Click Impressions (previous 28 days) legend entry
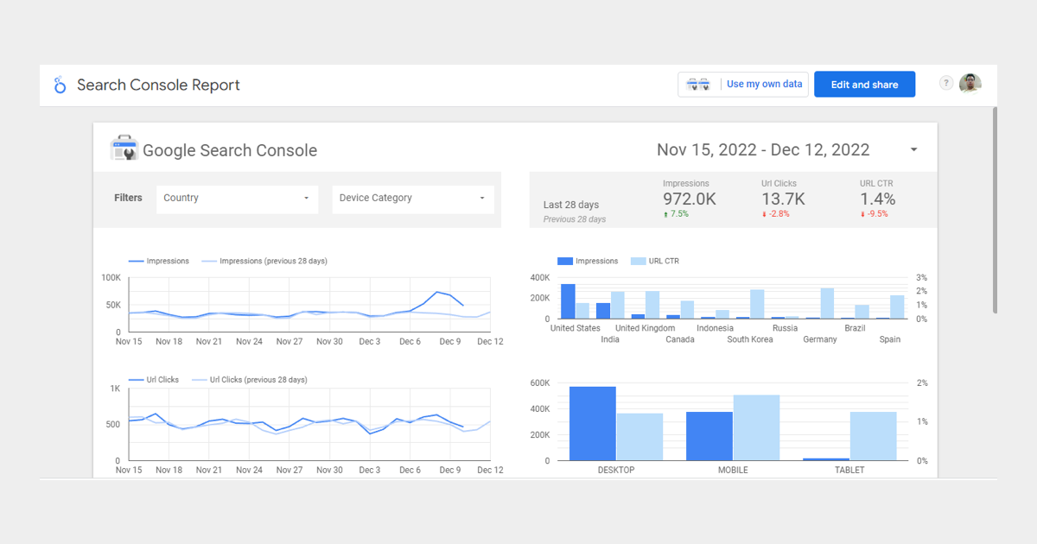This screenshot has height=544, width=1037. [264, 261]
